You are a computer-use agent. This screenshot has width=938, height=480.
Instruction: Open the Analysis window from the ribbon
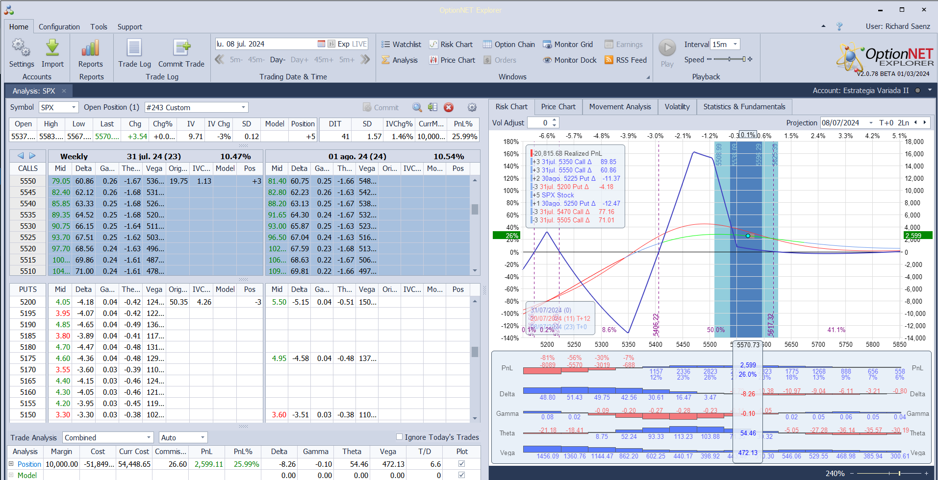pyautogui.click(x=400, y=60)
